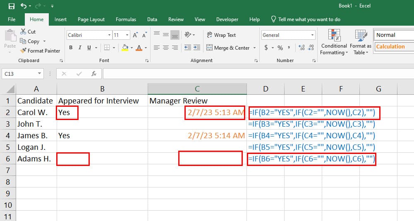Click the Increase Indent icon

pyautogui.click(x=197, y=48)
